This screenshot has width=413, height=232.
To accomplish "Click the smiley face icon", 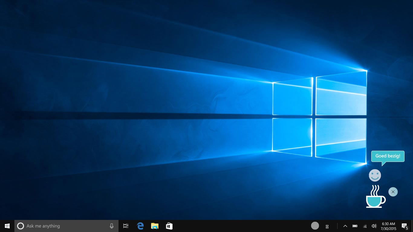I will click(375, 175).
